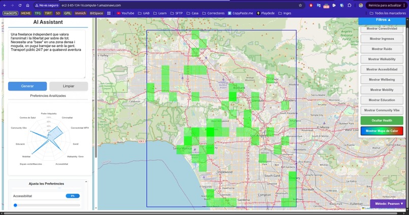Image resolution: width=409 pixels, height=215 pixels.
Task: Click the Accessibilitat slider handle
Action: pos(15,205)
